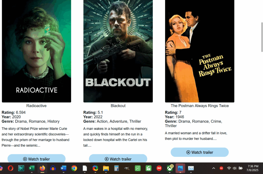Screen dimensions: 263x174
Task: Launch Google Chrome from the taskbar
Action: [x=74, y=168]
